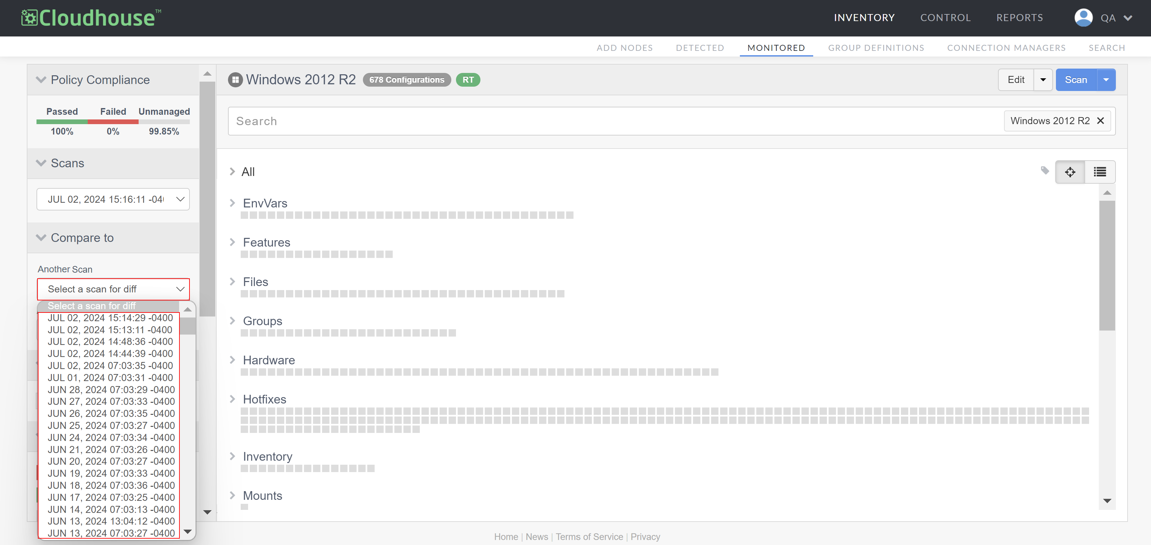This screenshot has width=1151, height=545.
Task: Open the Connection Managers tab
Action: [x=1006, y=48]
